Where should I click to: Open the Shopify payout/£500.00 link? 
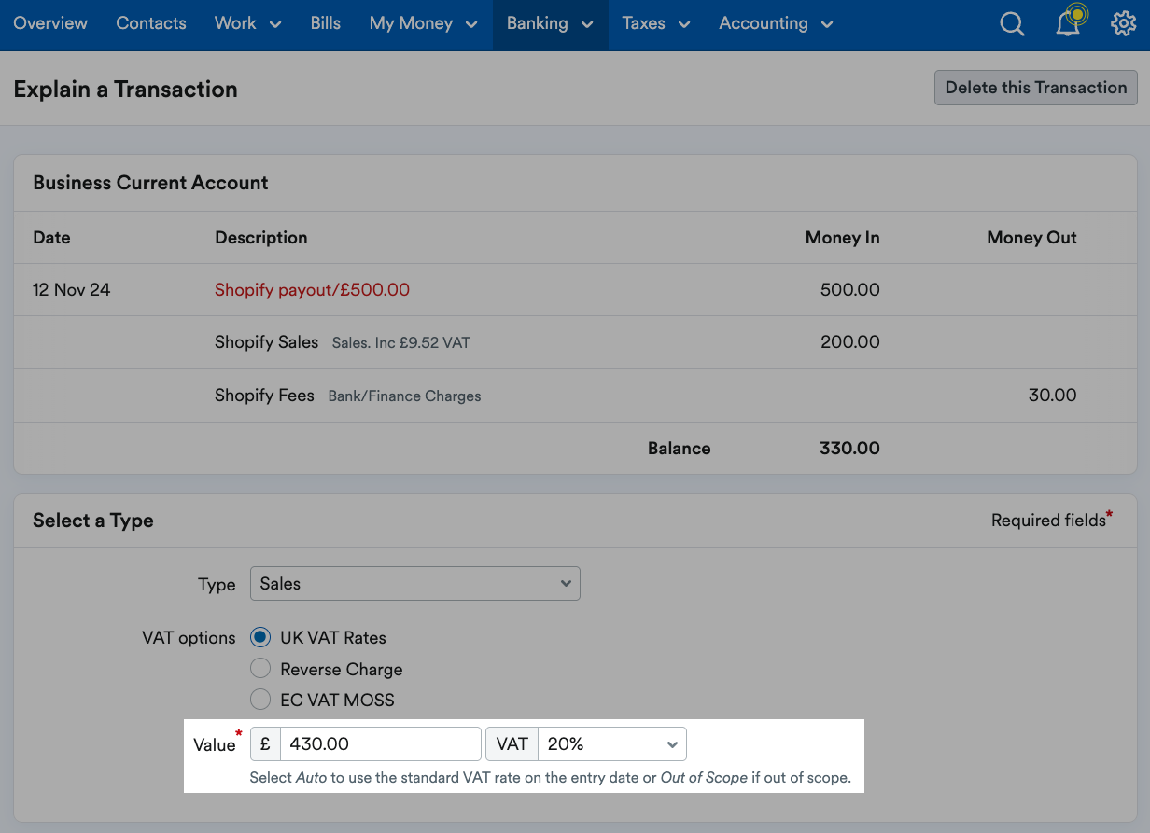coord(312,289)
